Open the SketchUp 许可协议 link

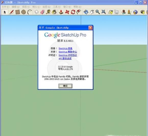click(x=68, y=55)
